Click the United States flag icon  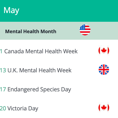click(x=85, y=30)
